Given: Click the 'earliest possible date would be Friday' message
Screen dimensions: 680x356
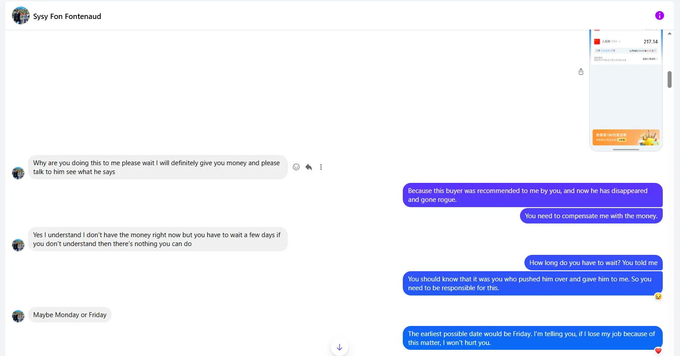Looking at the screenshot, I should click(532, 338).
